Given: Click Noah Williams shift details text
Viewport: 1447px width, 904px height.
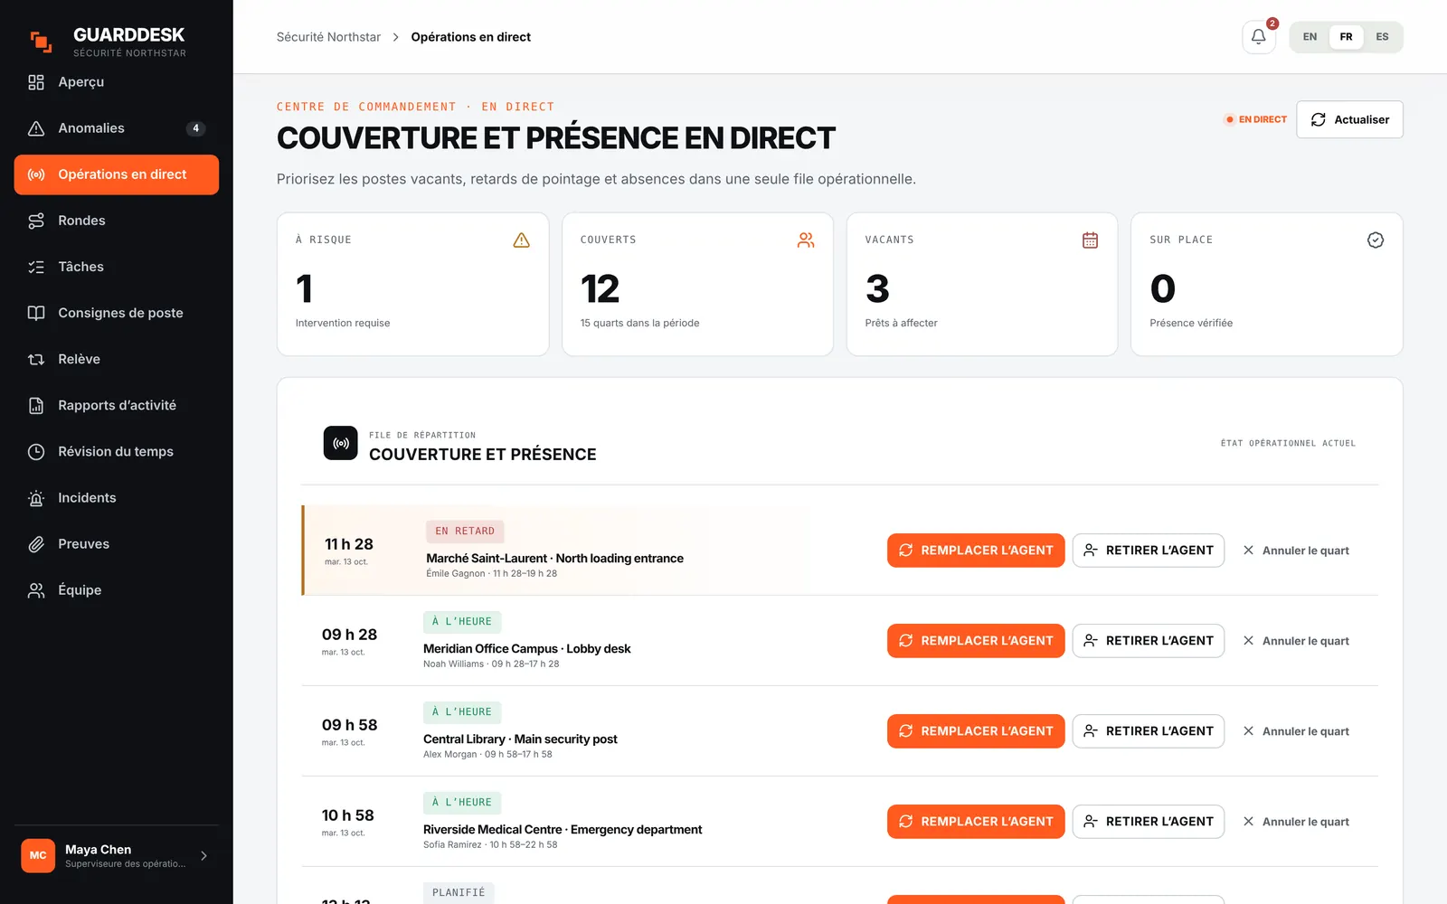Looking at the screenshot, I should coord(491,664).
